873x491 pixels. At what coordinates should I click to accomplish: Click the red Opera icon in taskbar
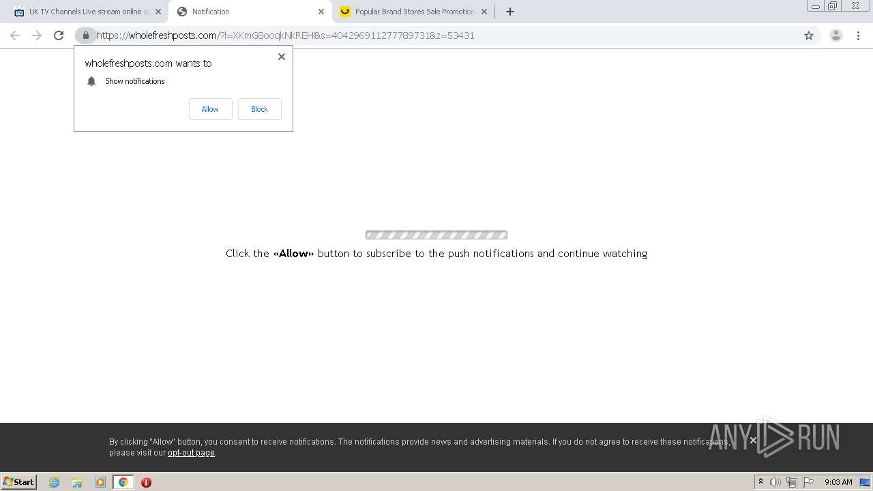tap(146, 482)
